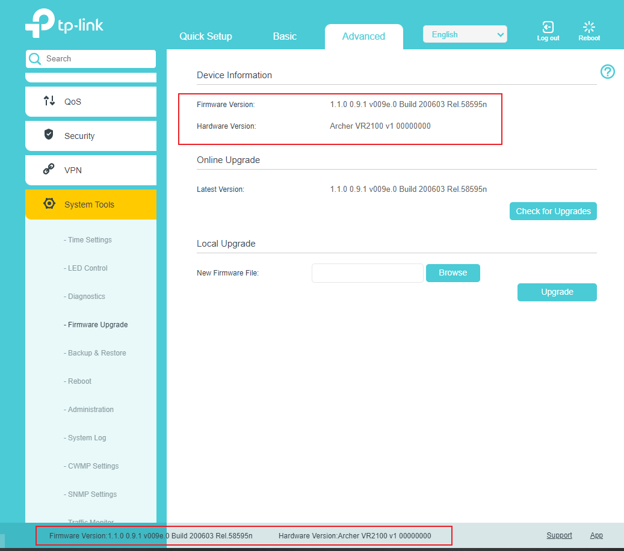The height and width of the screenshot is (551, 624).
Task: Click Hardware Version value Archer VR2100 in Device Information
Action: tap(380, 126)
